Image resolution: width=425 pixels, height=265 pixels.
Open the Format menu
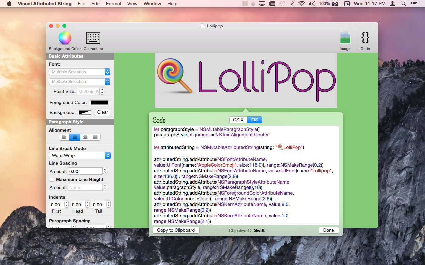pos(114,4)
